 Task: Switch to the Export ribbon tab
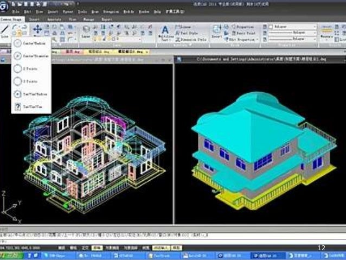point(107,20)
